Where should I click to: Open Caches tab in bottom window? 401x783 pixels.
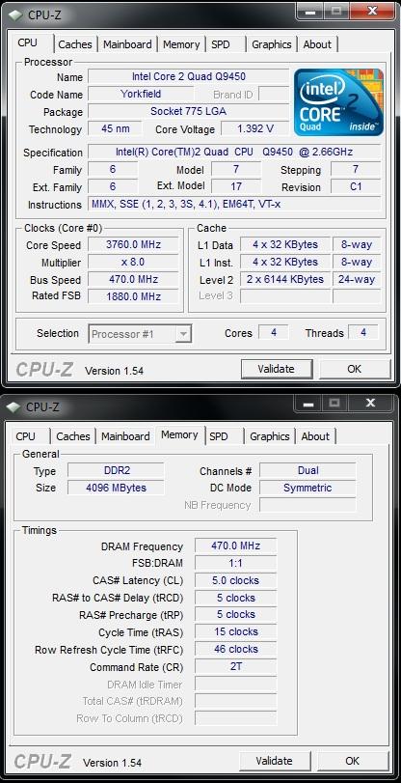pos(73,436)
